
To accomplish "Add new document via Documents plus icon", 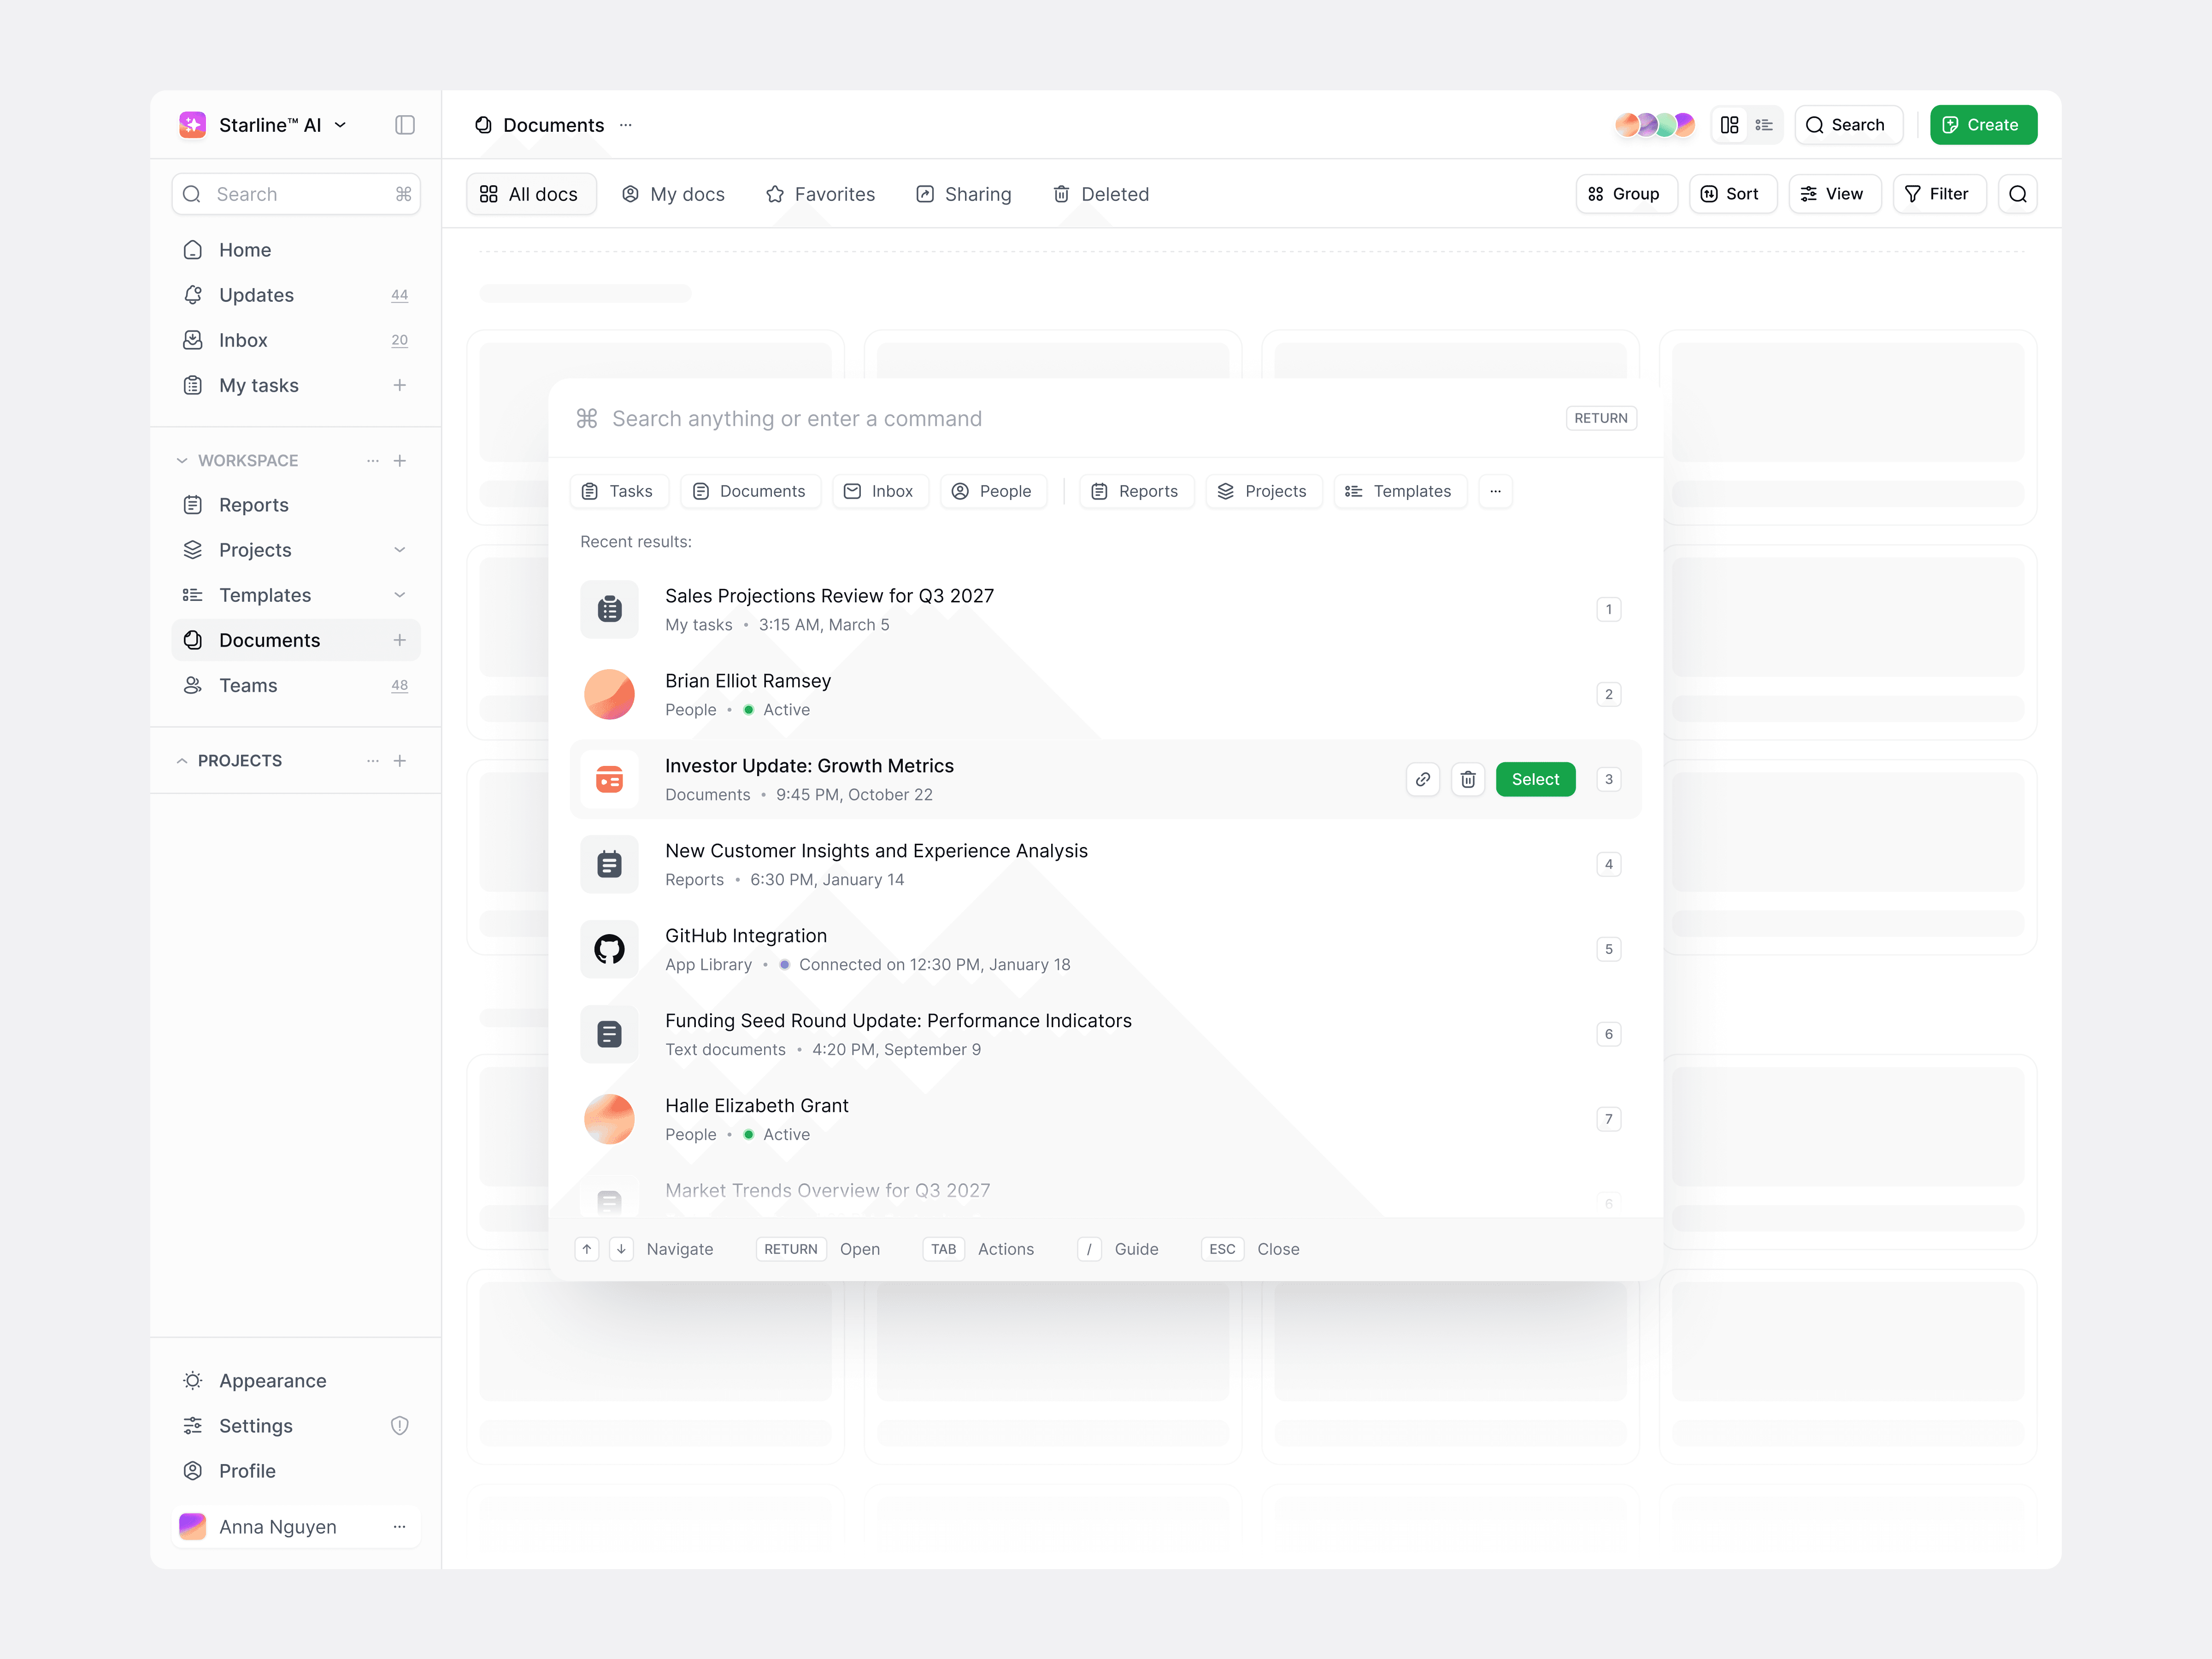I will (x=399, y=640).
